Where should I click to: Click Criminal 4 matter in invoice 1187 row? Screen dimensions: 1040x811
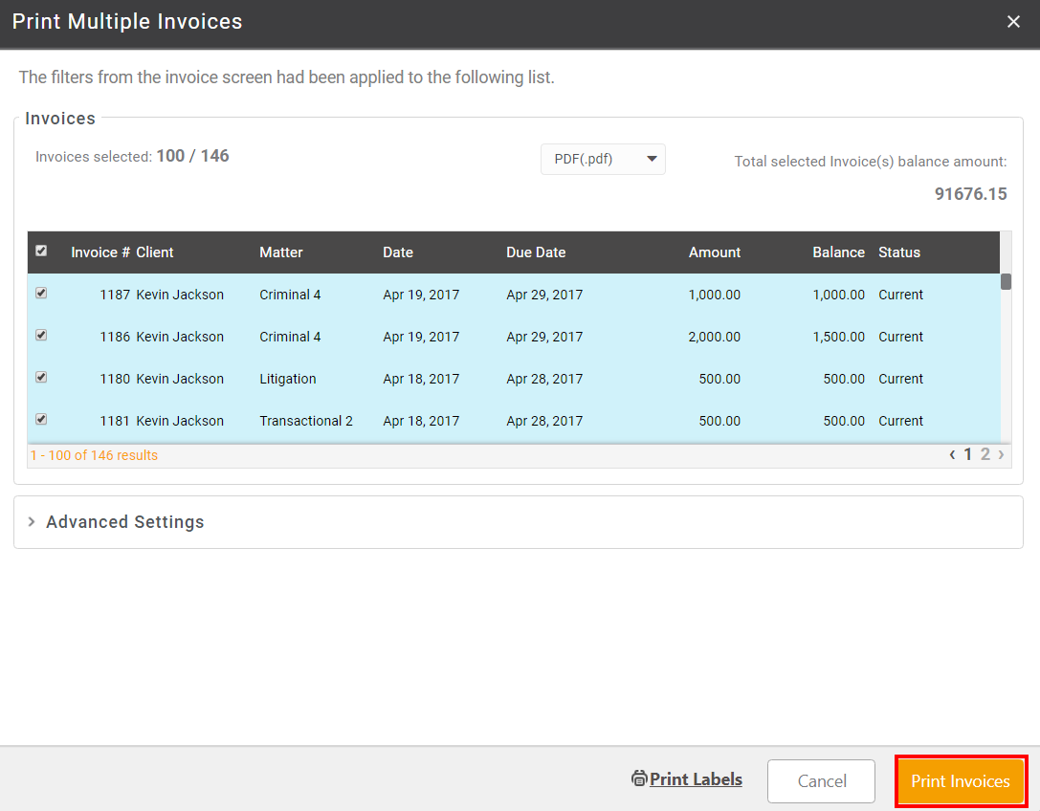click(x=290, y=295)
